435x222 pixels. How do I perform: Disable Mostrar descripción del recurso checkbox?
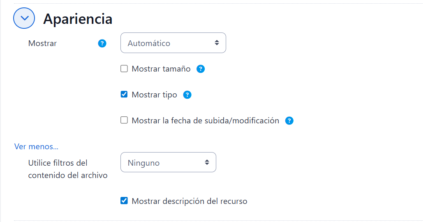pyautogui.click(x=124, y=201)
